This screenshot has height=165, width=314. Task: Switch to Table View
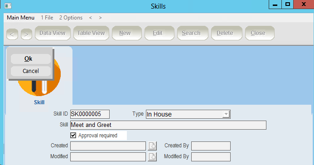(x=91, y=33)
